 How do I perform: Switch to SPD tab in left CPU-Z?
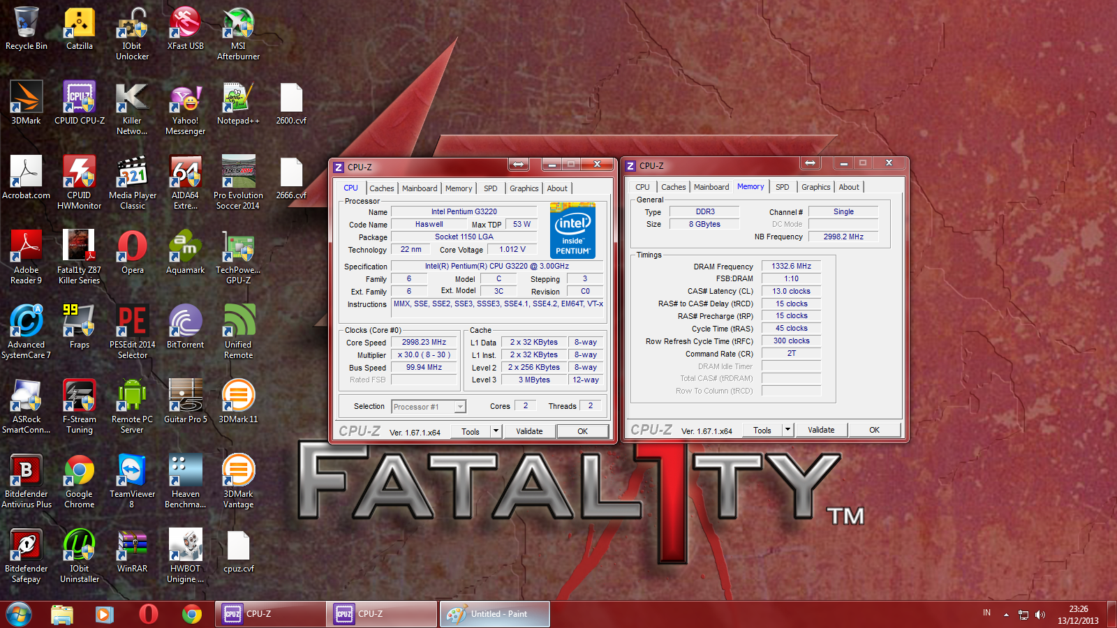pos(491,188)
